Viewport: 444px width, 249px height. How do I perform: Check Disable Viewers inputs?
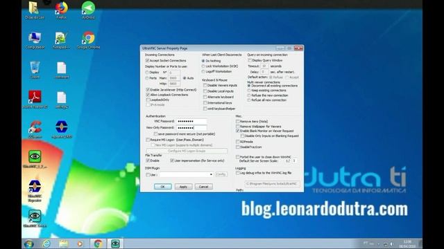click(x=205, y=85)
